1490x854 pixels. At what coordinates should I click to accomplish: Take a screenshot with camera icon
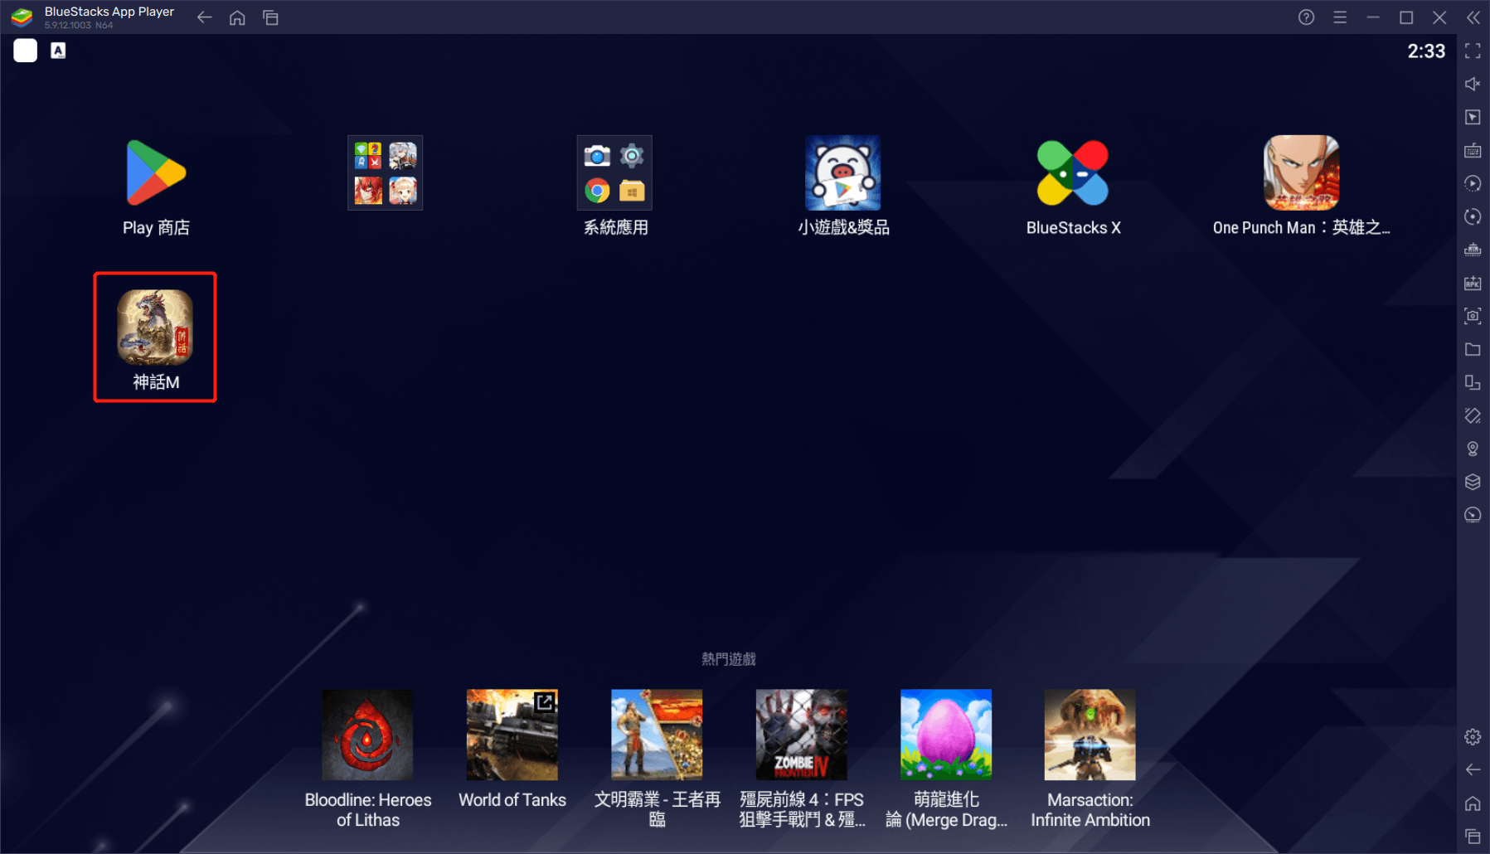[1473, 316]
